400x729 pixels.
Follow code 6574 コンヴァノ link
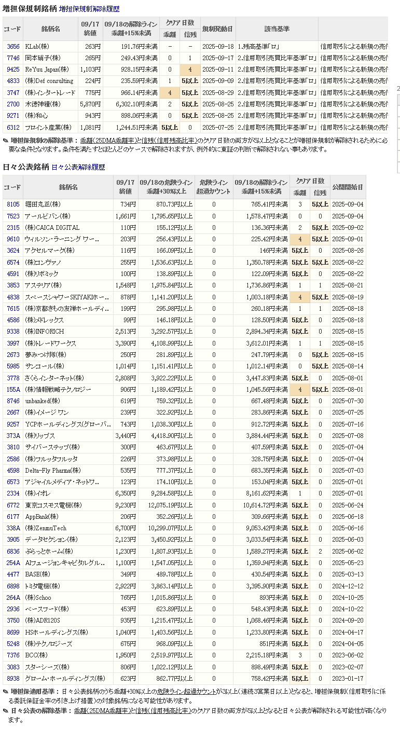[x=13, y=262]
